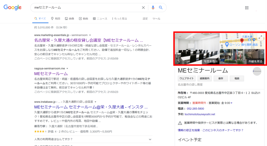Click the map thumbnail with 久屋大通
The height and width of the screenshot is (146, 267).
242,41
